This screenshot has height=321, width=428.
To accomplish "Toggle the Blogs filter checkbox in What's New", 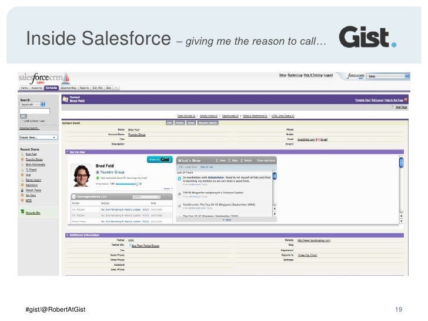I will click(x=229, y=160).
